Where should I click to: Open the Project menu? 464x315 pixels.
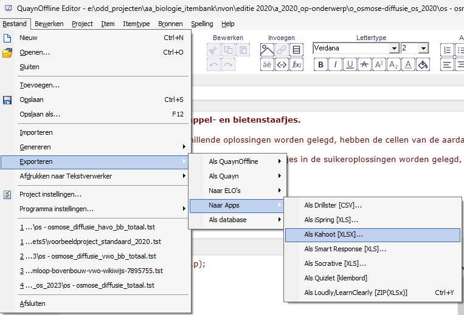point(82,24)
